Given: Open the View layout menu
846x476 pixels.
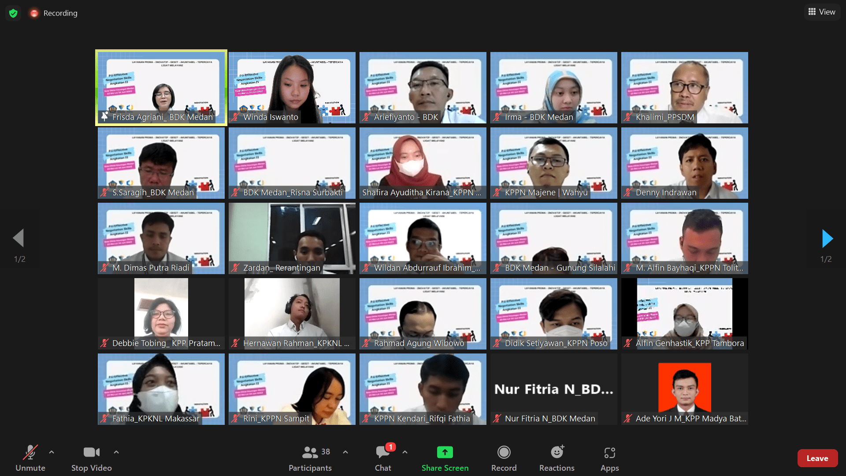Looking at the screenshot, I should point(822,12).
